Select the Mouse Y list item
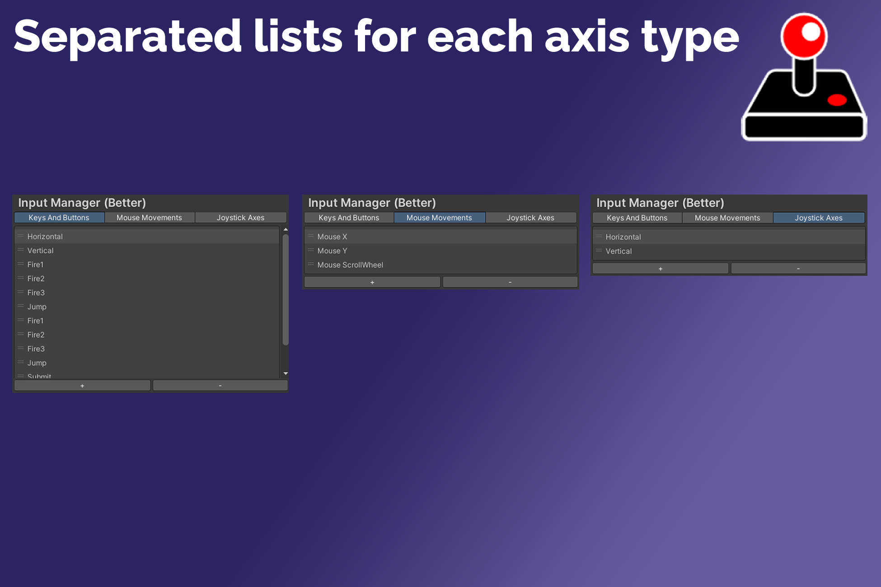881x587 pixels. tap(332, 251)
